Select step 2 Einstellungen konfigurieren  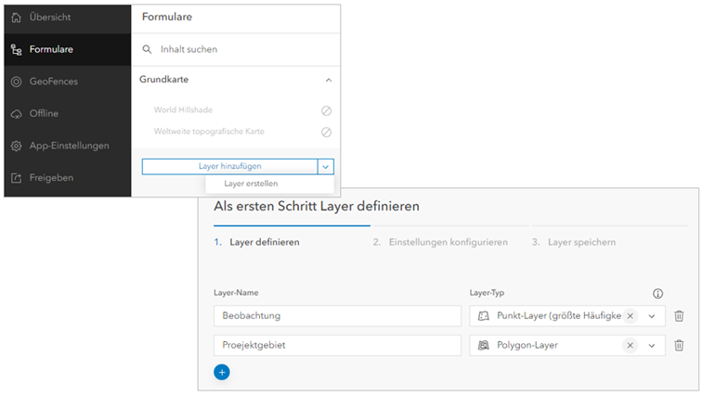coord(440,242)
